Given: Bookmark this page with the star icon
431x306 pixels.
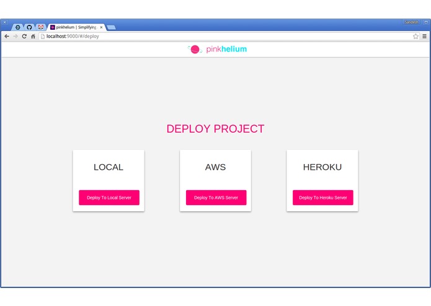Looking at the screenshot, I should tap(415, 36).
